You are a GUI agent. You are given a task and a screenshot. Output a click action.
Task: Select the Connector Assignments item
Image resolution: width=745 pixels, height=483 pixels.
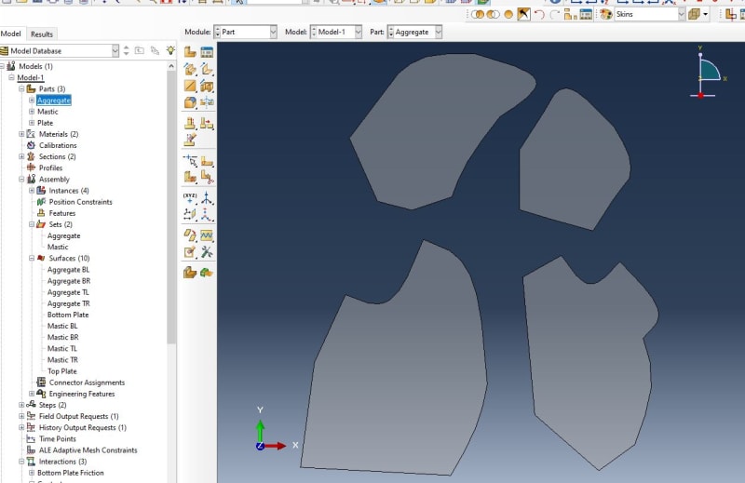click(87, 382)
